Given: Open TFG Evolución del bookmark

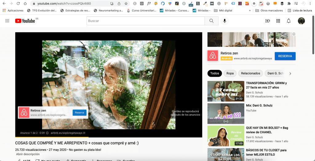Looking at the screenshot, I should click(42, 10).
